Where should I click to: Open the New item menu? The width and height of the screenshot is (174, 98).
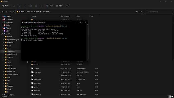pos(6,6)
